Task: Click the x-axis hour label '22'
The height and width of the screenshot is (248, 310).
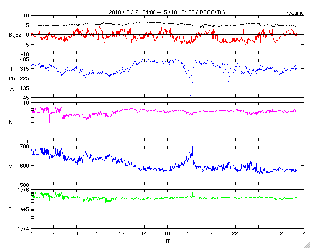Action: coord(236,233)
